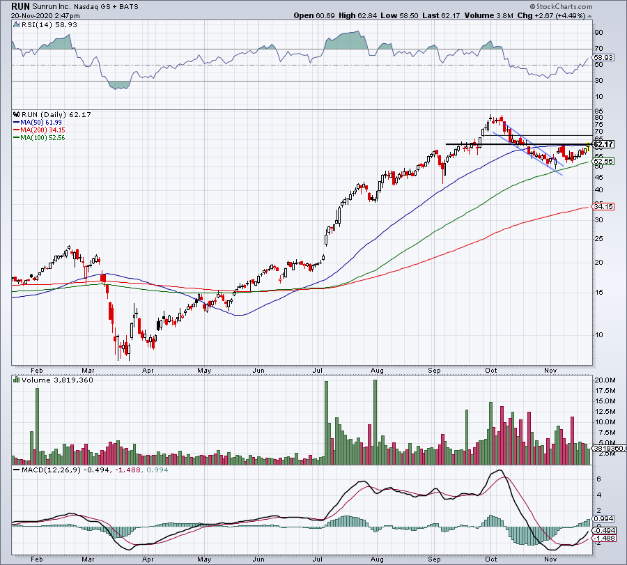Click the 58.93 RSI value tag on right axis
This screenshot has height=565, width=627.
tap(604, 58)
